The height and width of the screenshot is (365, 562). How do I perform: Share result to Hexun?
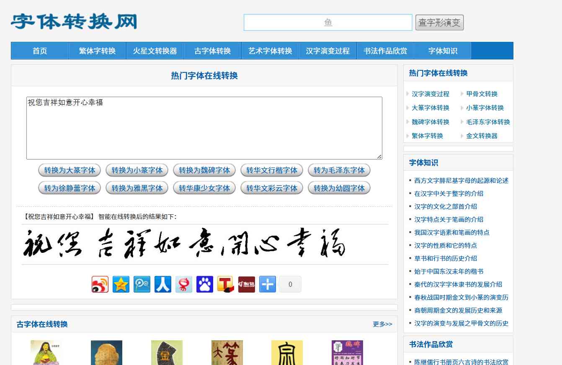point(246,284)
